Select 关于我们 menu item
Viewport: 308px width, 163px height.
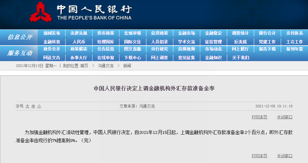pos(241,58)
